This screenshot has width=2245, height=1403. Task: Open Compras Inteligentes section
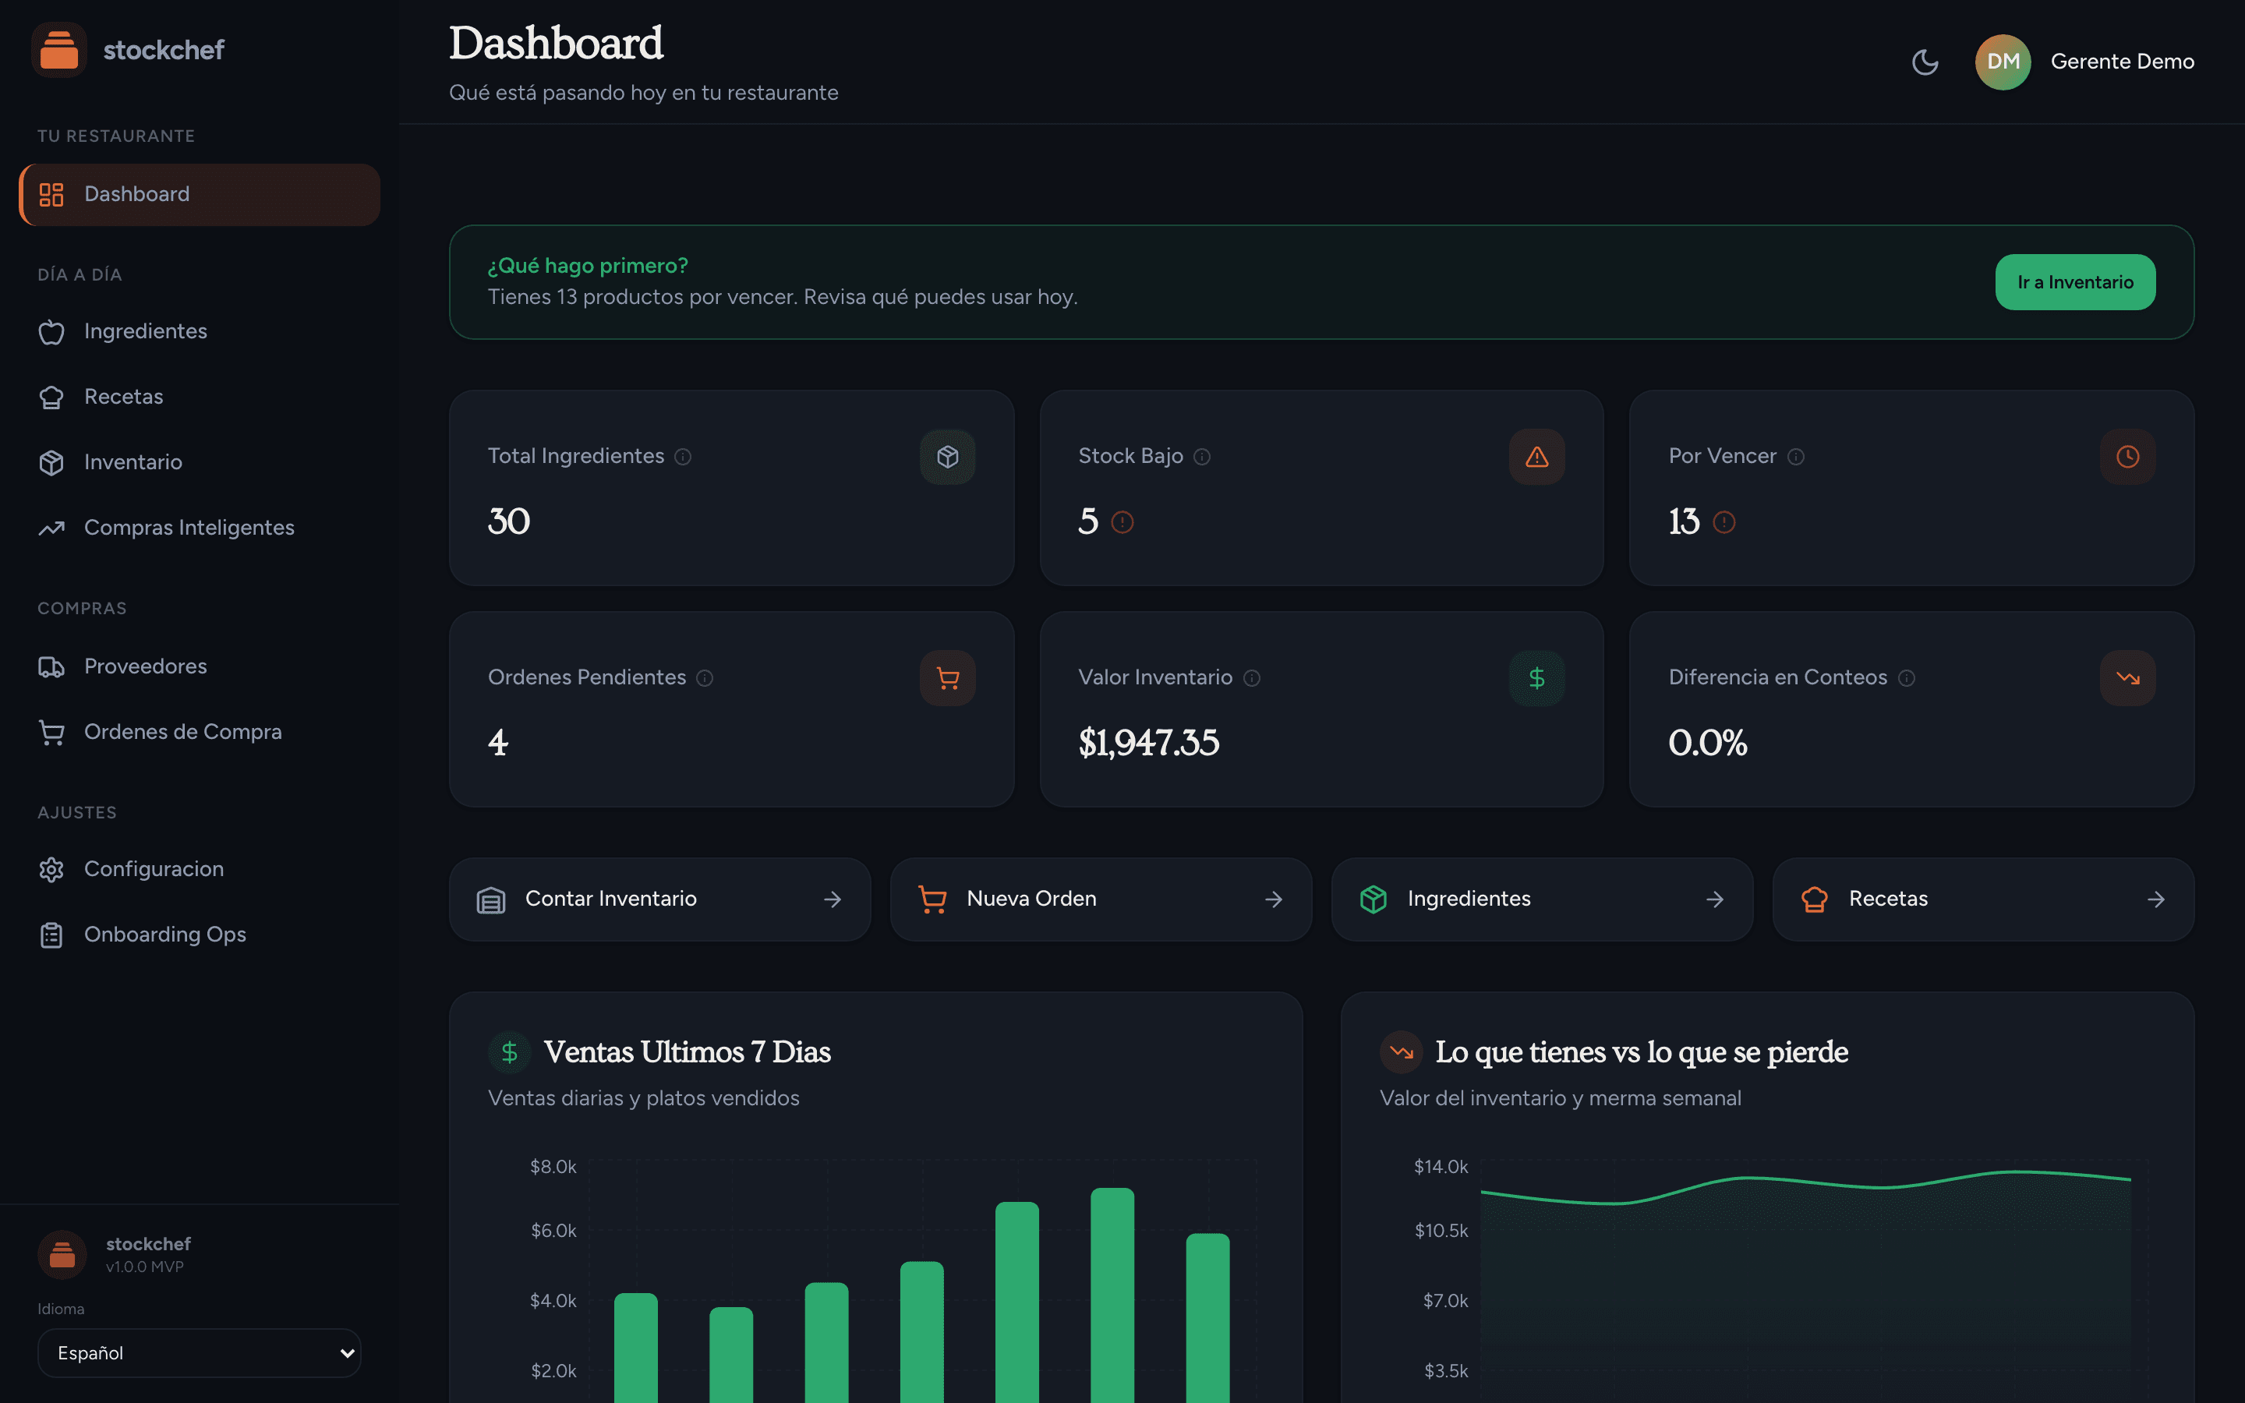[x=200, y=528]
